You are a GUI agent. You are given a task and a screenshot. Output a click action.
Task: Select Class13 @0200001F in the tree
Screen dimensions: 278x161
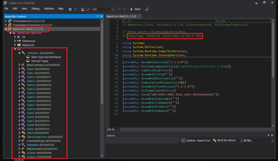(x=39, y=89)
